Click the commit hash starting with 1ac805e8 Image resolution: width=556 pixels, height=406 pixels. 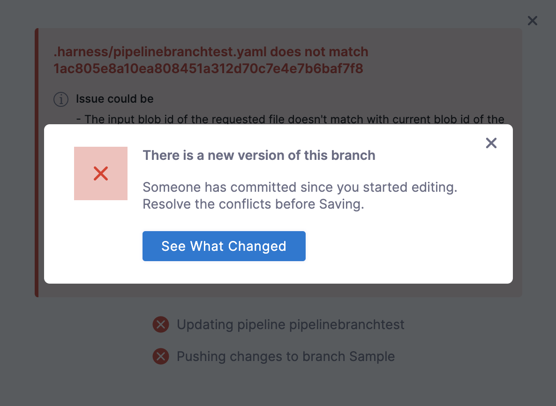pyautogui.click(x=208, y=69)
